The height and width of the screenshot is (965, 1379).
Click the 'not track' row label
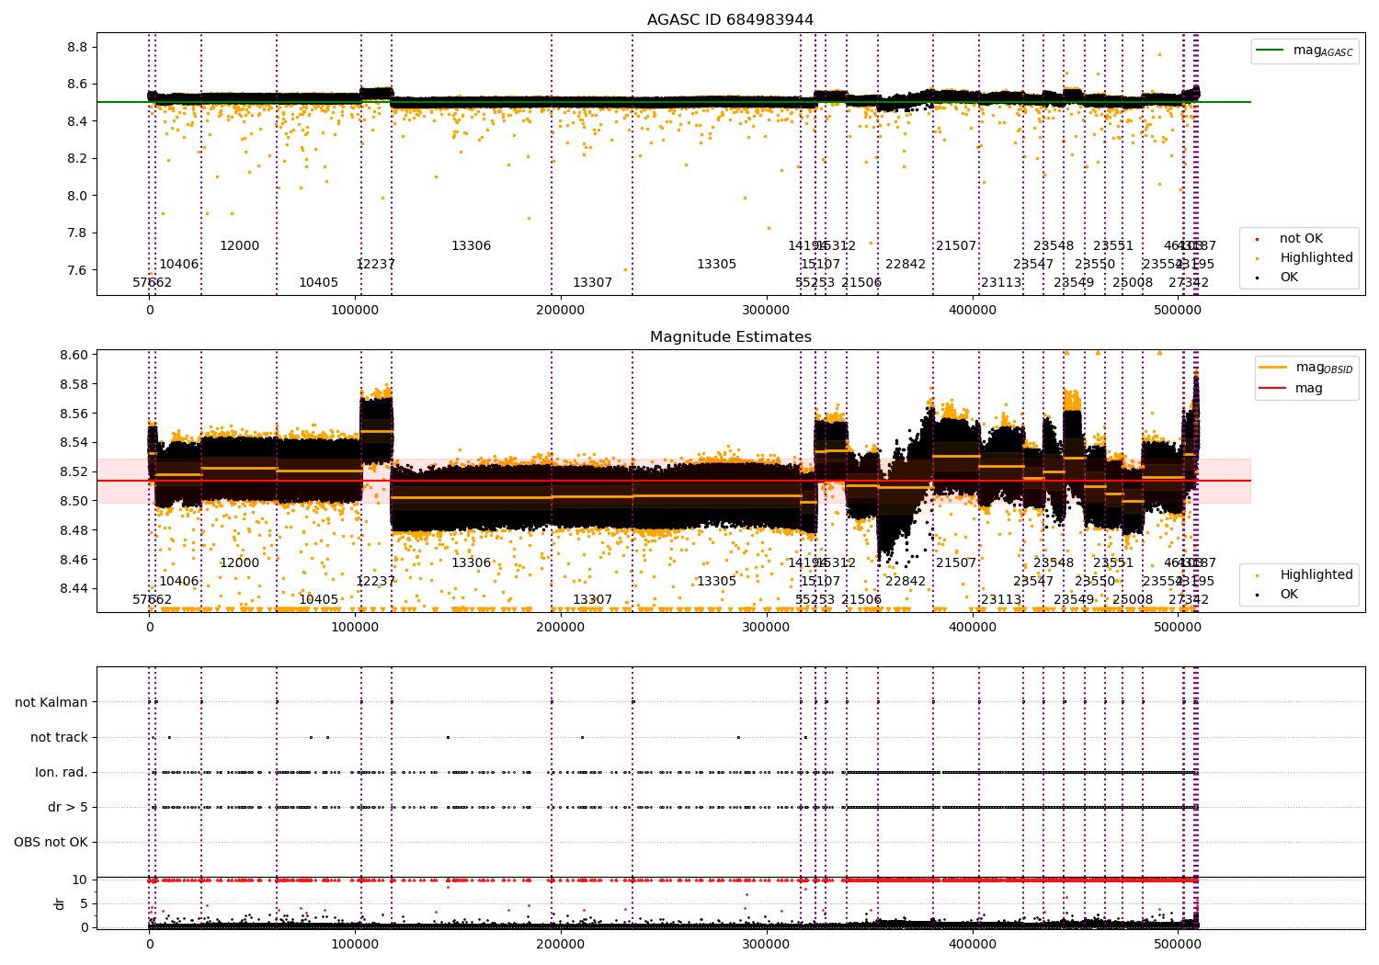click(x=59, y=738)
